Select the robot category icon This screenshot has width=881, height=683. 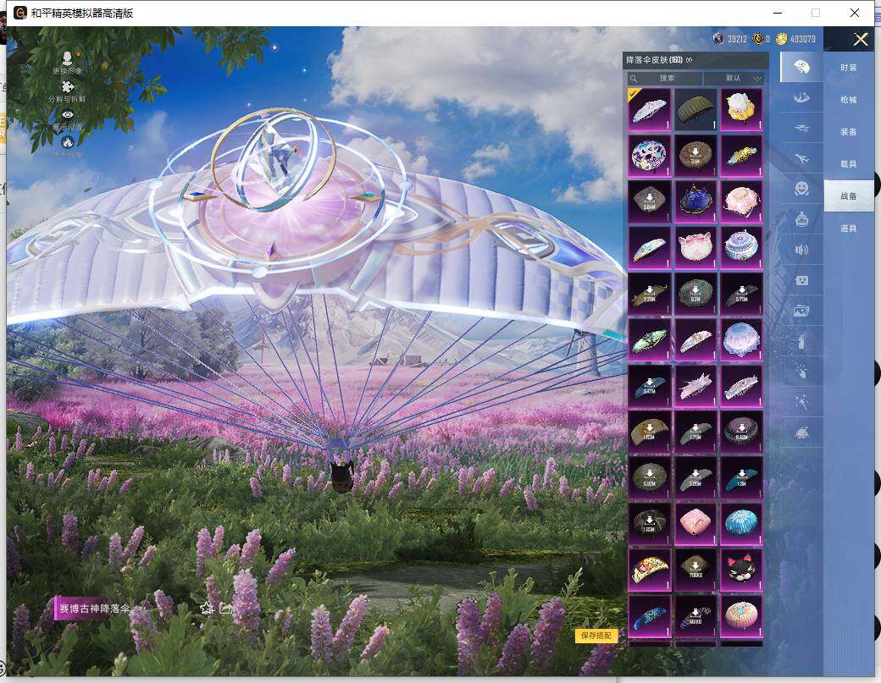click(x=801, y=219)
